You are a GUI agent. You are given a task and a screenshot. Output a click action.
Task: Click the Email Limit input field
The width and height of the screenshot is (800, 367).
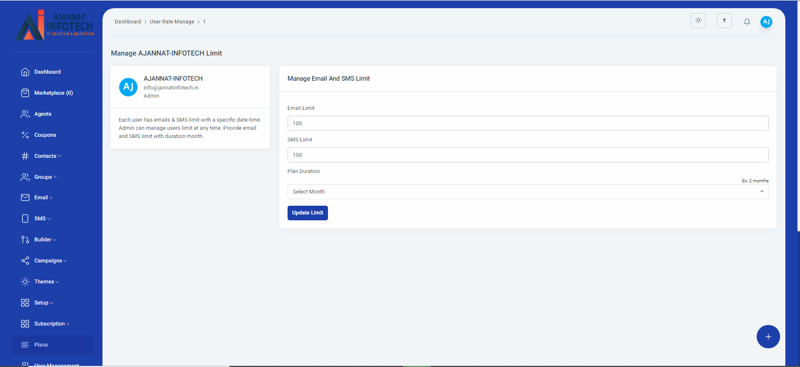[x=527, y=123]
